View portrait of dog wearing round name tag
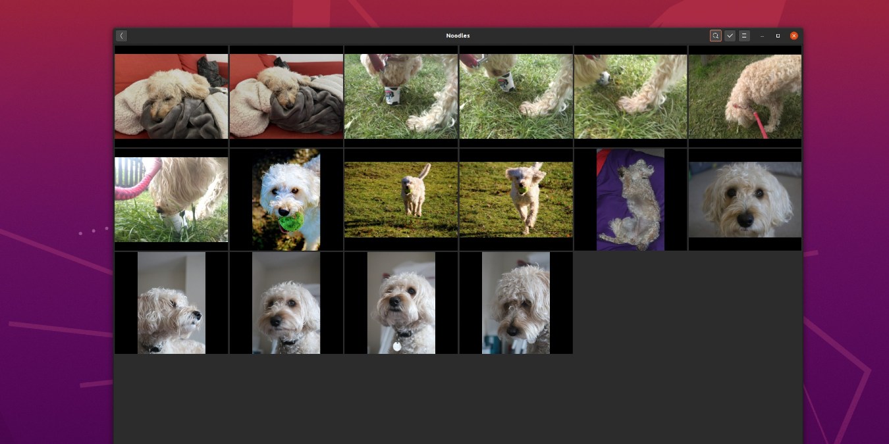889x444 pixels. pos(401,303)
